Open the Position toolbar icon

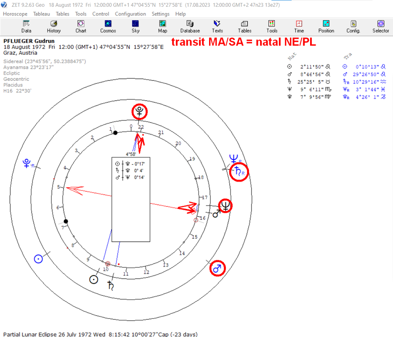tap(326, 27)
